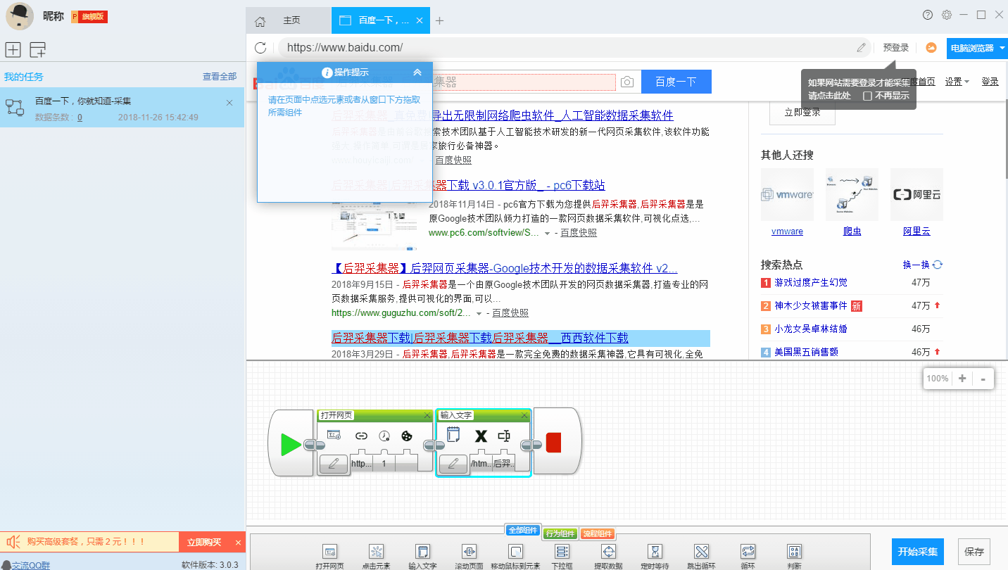Open the 电脑浏览器 dropdown
Image resolution: width=1008 pixels, height=570 pixels.
(977, 48)
